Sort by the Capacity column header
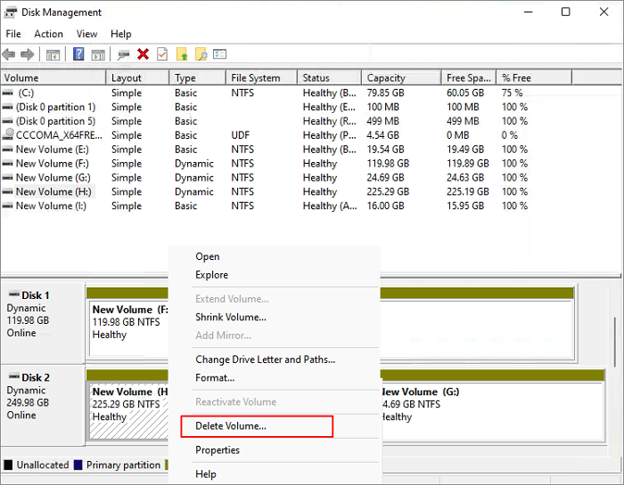This screenshot has width=624, height=485. point(386,78)
